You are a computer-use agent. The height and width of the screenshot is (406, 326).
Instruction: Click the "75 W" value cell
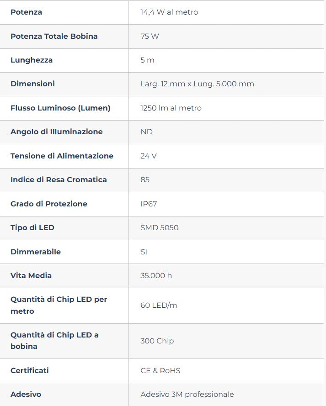point(150,36)
